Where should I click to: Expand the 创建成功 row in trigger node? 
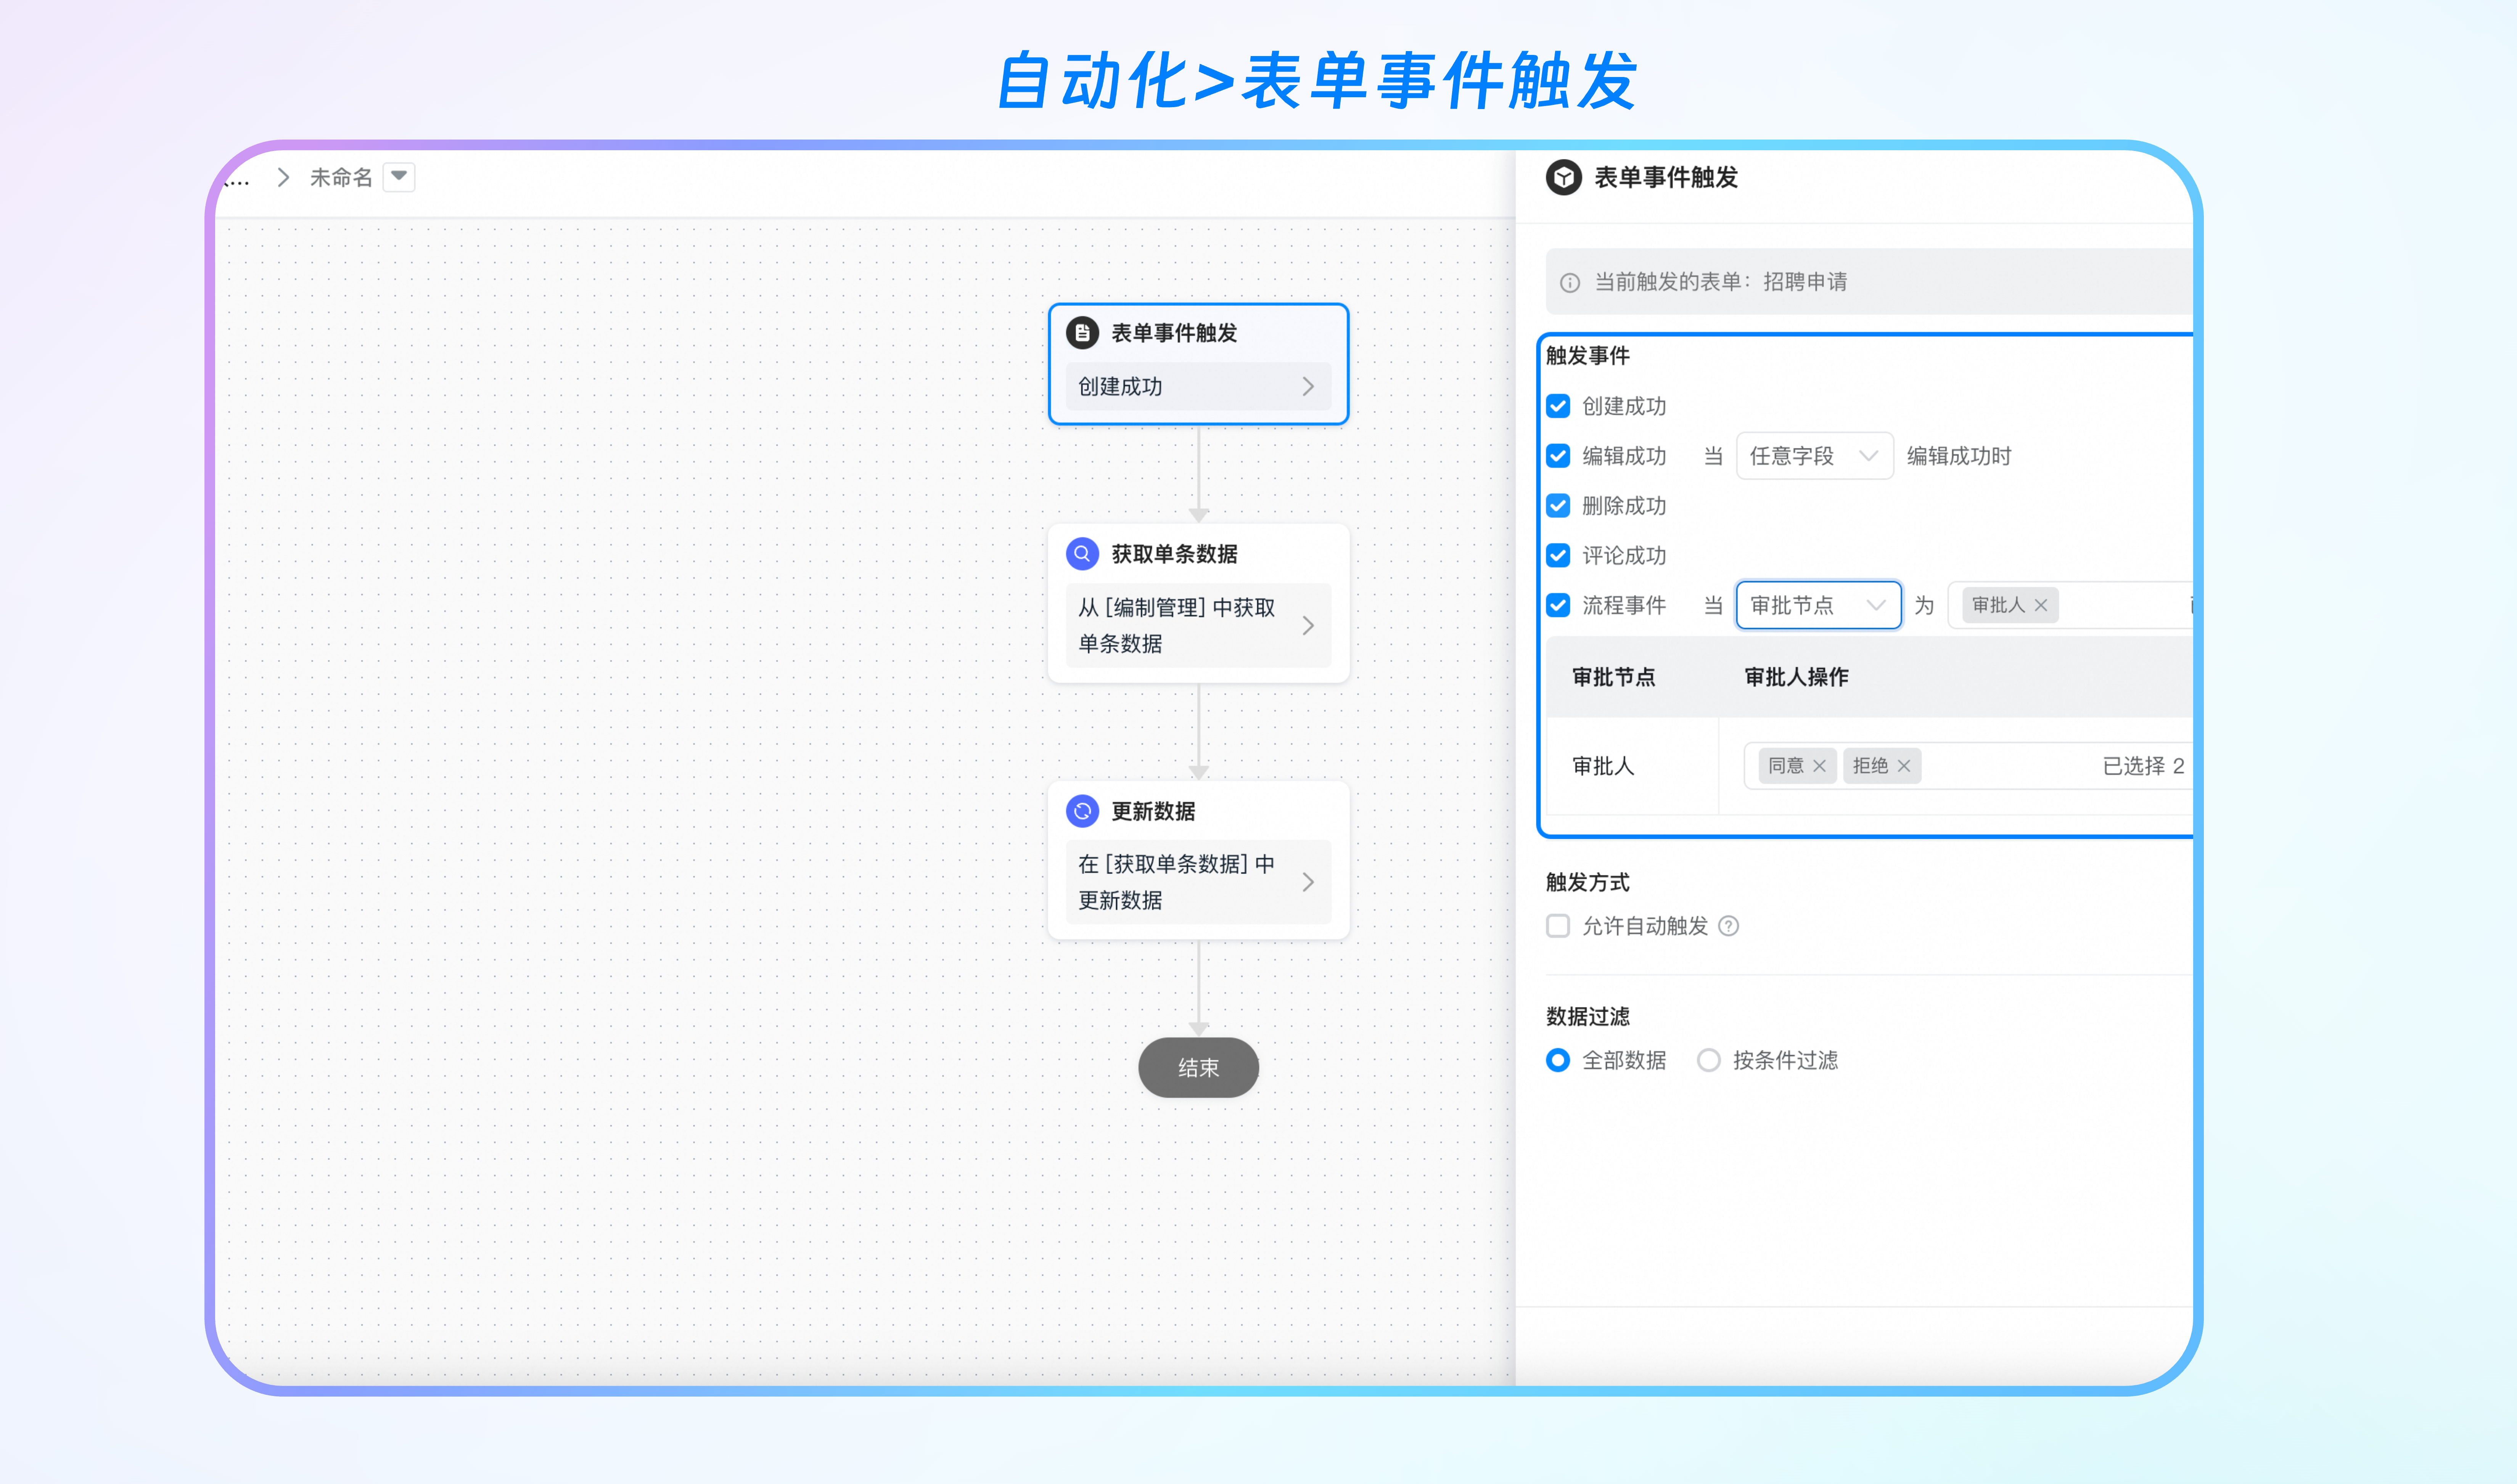pyautogui.click(x=1198, y=387)
